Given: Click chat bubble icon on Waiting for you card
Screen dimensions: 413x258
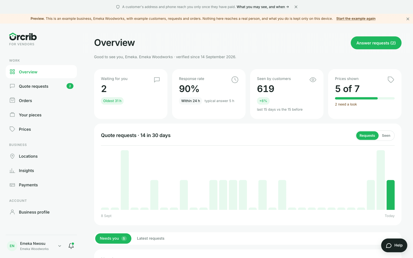Looking at the screenshot, I should tap(157, 80).
